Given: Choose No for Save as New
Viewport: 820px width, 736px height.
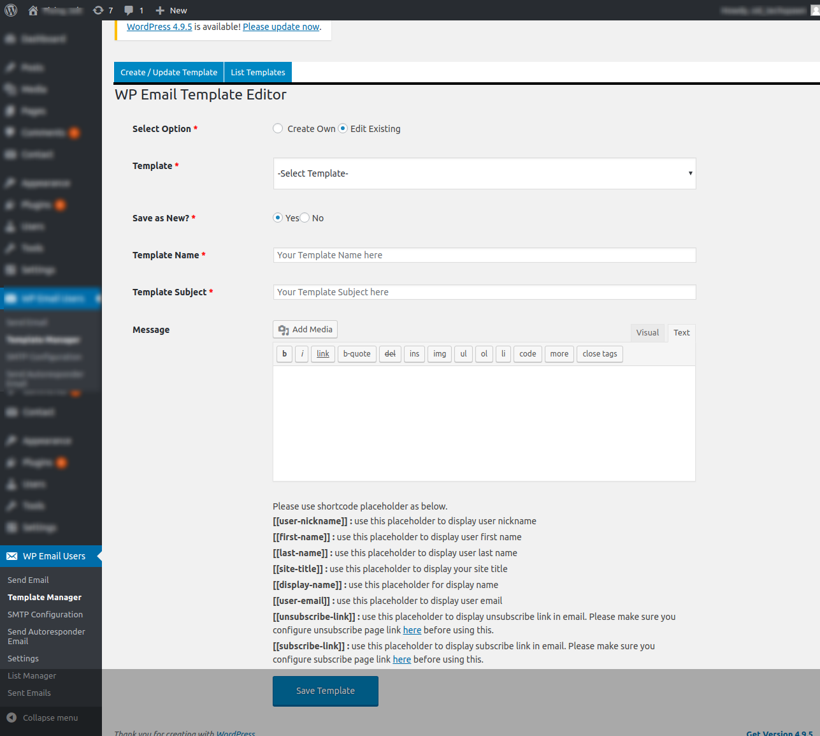Looking at the screenshot, I should click(305, 217).
